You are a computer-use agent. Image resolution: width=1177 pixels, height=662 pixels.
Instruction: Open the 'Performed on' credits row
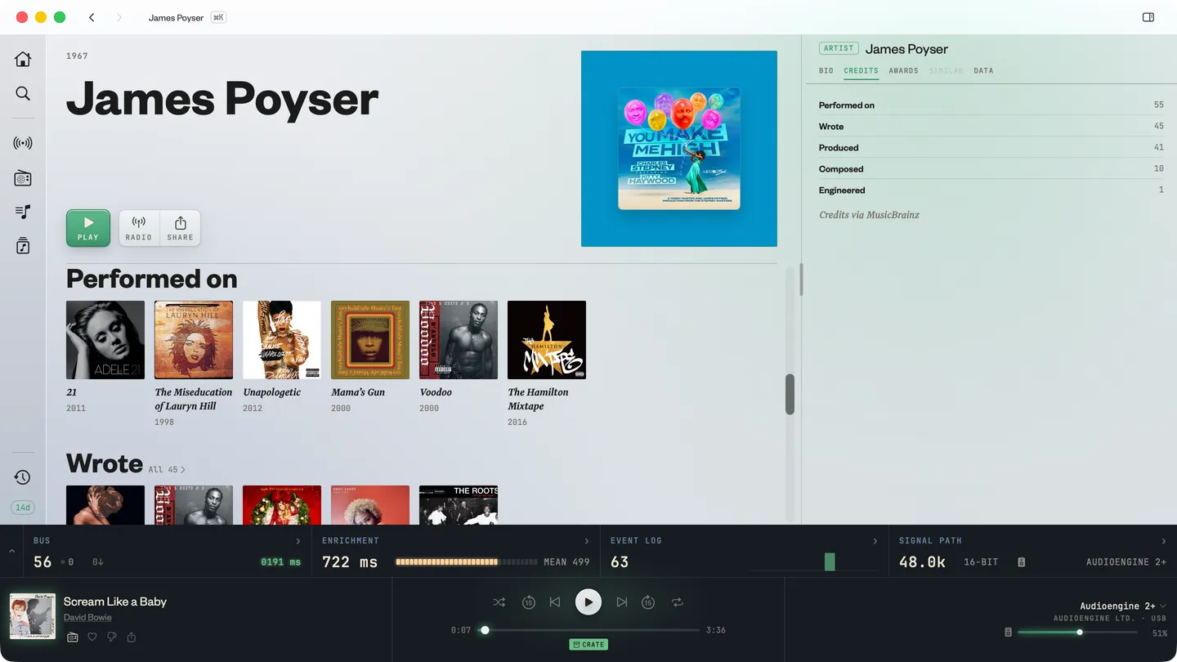click(991, 105)
